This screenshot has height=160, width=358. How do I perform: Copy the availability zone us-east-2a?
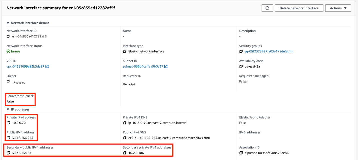coord(241,66)
